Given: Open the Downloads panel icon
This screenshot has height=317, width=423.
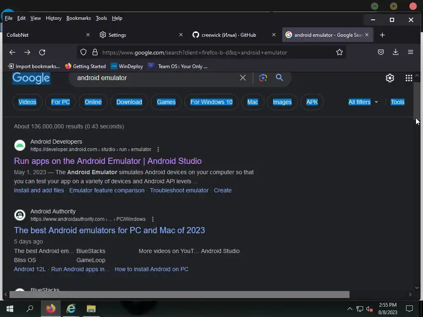Looking at the screenshot, I should (x=395, y=52).
